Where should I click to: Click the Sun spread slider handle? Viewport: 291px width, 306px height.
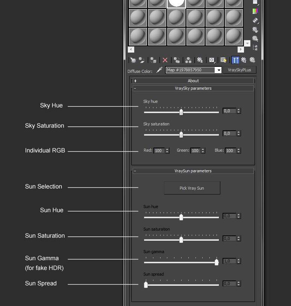click(146, 285)
